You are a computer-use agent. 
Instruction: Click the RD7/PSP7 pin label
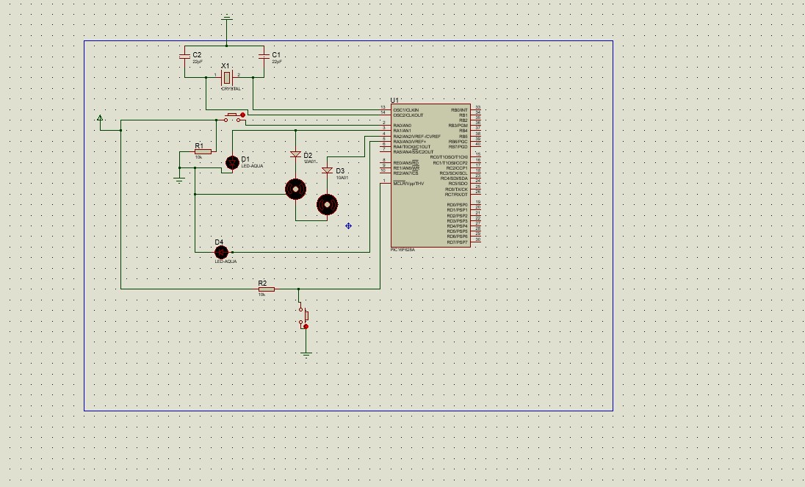coord(458,242)
